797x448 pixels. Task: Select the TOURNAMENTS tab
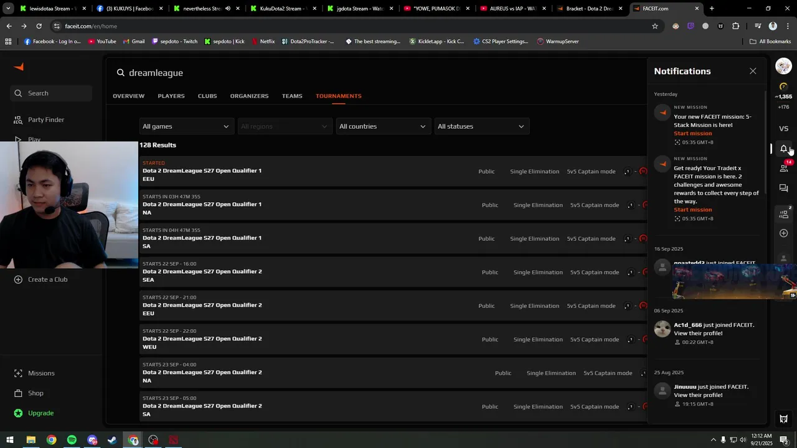click(x=339, y=96)
